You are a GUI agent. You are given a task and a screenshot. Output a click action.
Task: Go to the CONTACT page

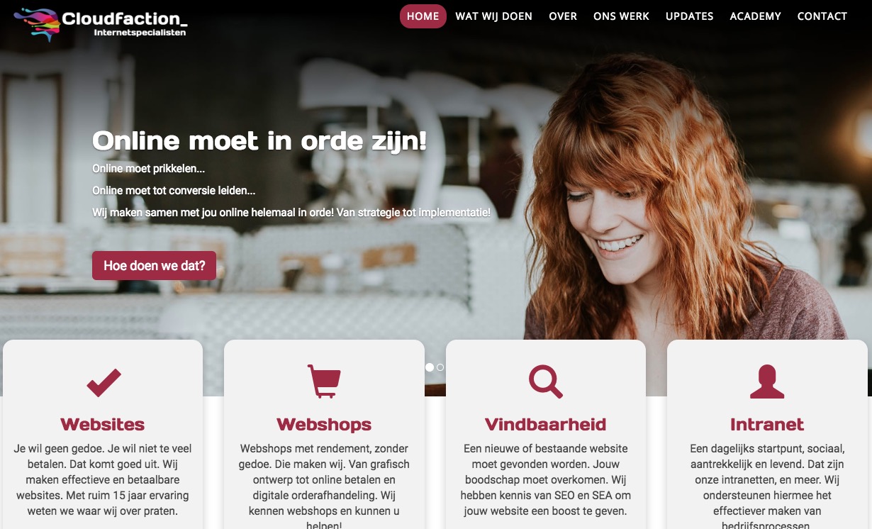coord(822,16)
